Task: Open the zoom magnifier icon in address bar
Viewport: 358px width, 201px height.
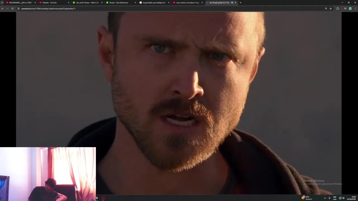Action: [326, 9]
